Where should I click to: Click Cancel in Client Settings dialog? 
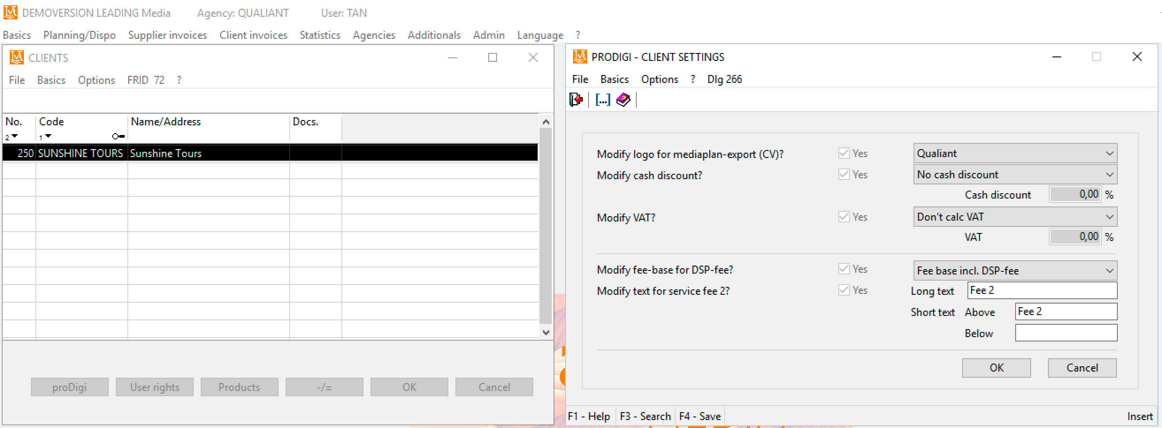[x=1082, y=368]
